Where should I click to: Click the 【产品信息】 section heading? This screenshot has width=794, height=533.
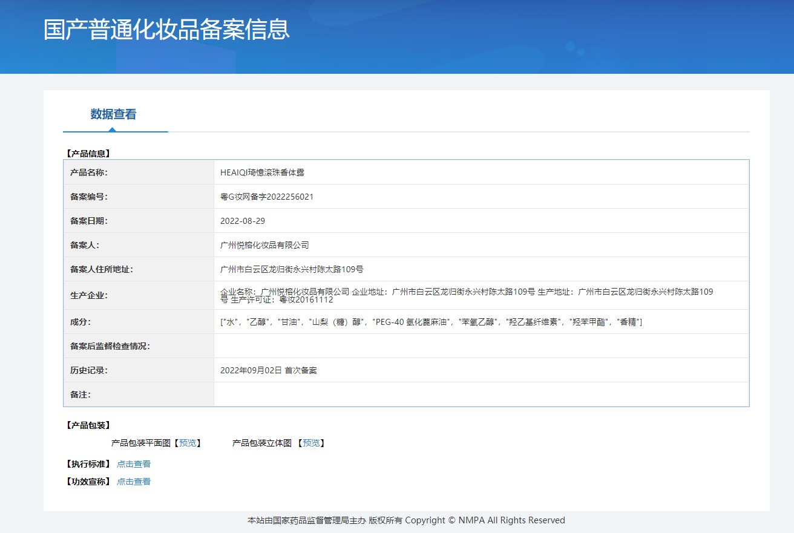pyautogui.click(x=88, y=154)
